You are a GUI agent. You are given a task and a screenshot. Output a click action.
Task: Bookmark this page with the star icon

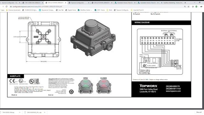188,6
